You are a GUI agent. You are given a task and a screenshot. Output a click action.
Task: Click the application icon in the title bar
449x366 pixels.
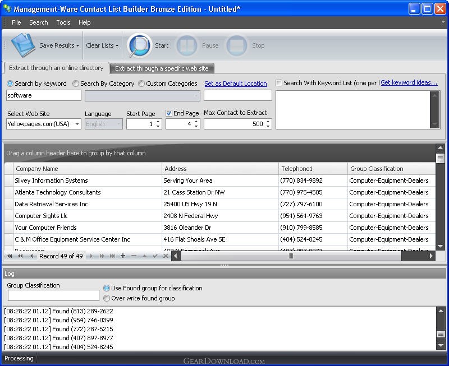[x=7, y=8]
